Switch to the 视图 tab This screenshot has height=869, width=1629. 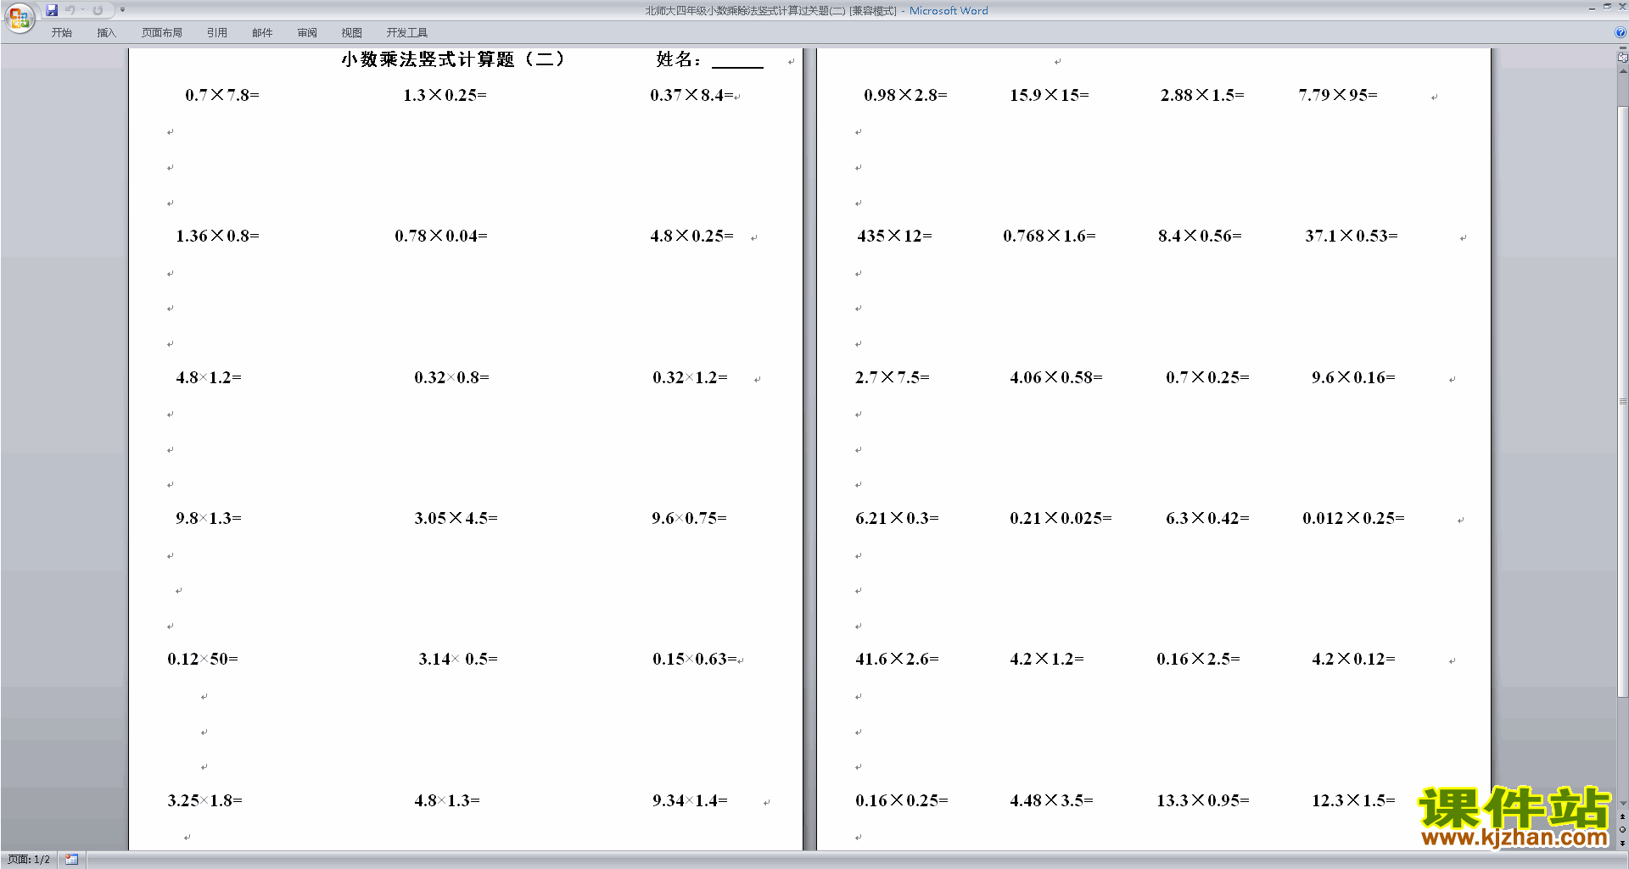click(352, 32)
